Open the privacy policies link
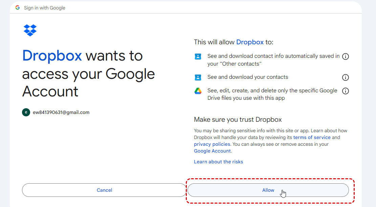Viewport: 376px width, 207px height. 212,144
